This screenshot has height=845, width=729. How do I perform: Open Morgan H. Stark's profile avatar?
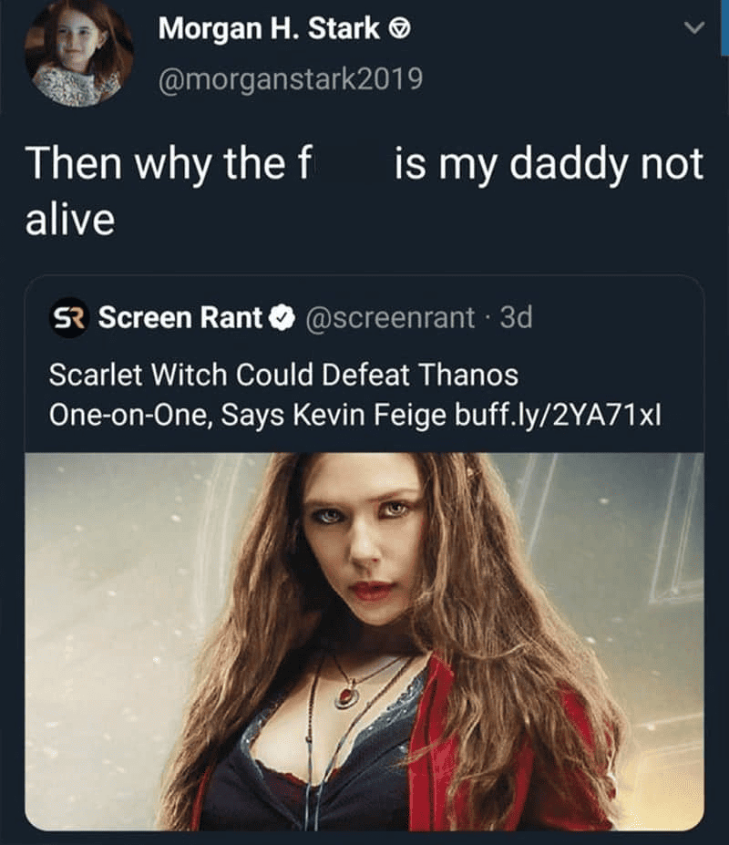click(x=77, y=53)
